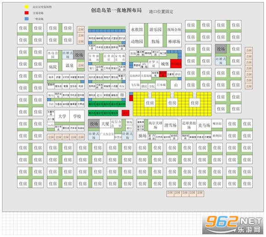Click the 学校 cell
This screenshot has height=237, width=266.
pos(77,116)
